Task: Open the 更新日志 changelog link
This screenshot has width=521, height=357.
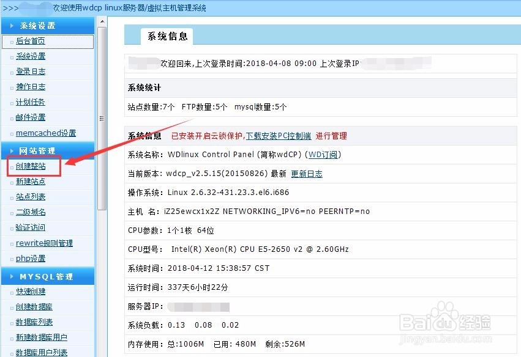Action: [307, 174]
